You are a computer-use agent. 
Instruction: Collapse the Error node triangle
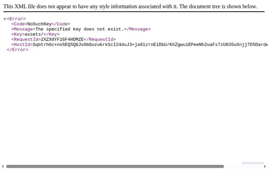5,19
